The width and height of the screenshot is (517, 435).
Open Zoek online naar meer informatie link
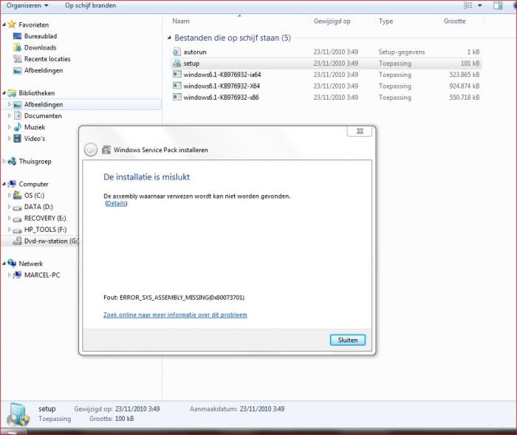(175, 315)
